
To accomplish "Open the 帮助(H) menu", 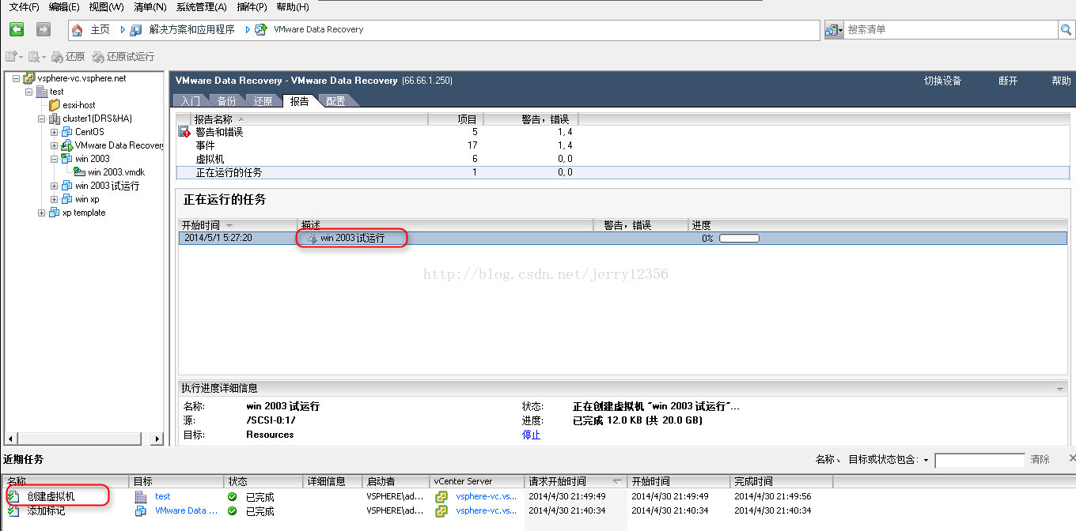I will (x=293, y=7).
